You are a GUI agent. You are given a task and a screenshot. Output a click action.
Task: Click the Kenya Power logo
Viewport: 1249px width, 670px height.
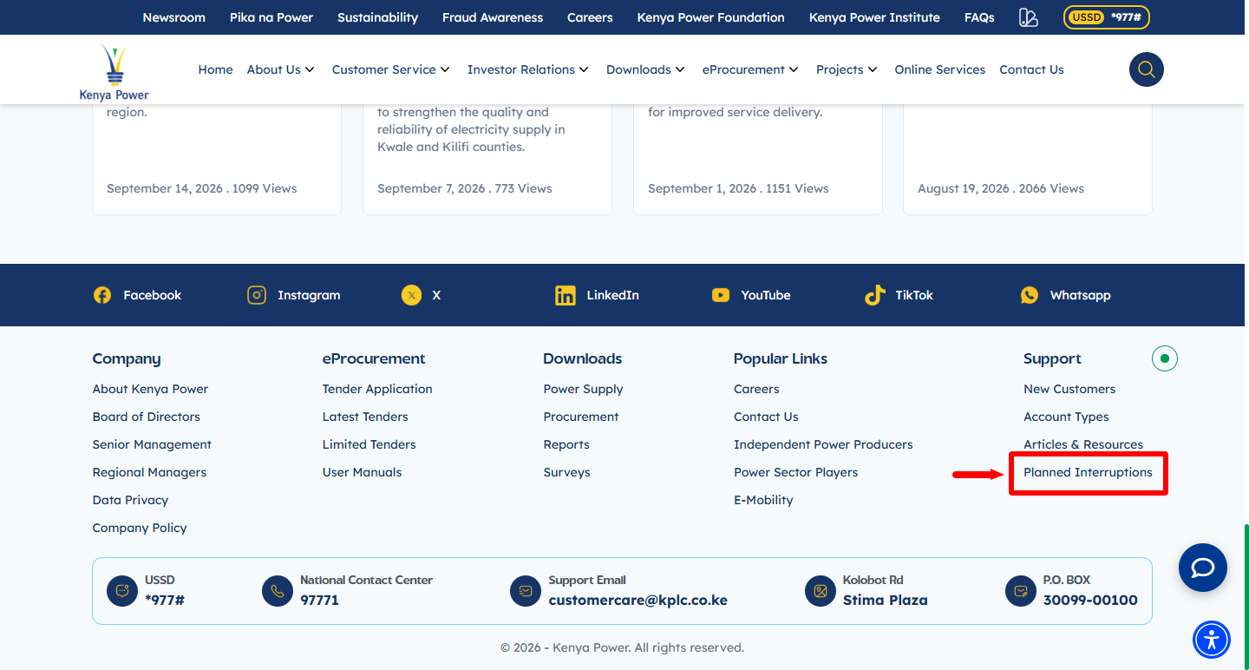click(x=114, y=72)
